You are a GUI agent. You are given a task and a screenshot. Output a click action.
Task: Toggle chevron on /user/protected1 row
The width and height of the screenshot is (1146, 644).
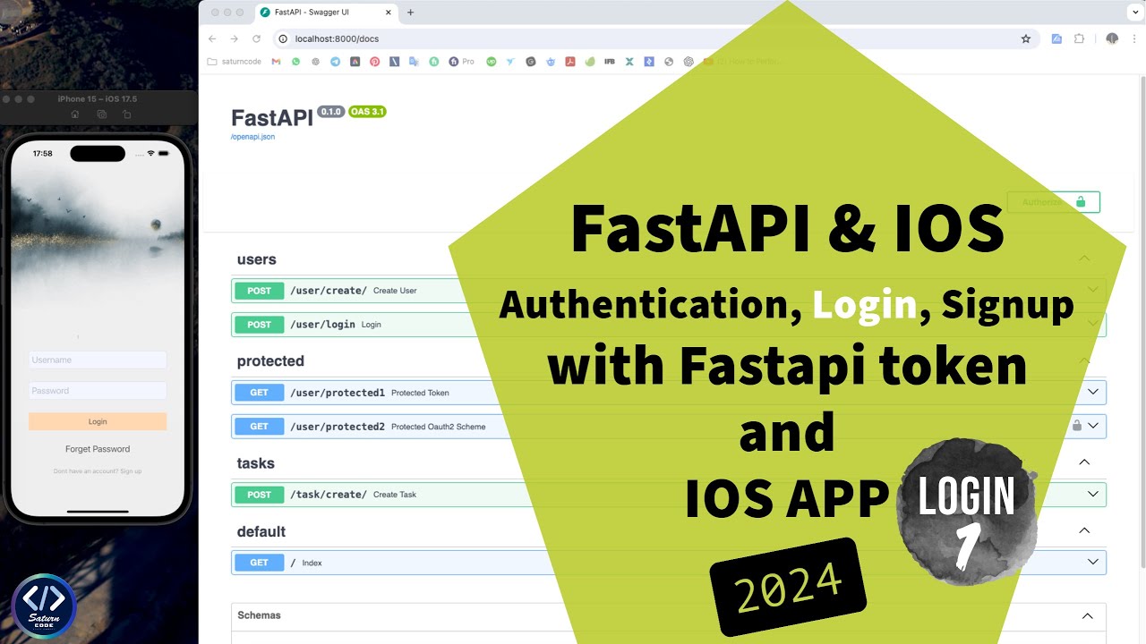coord(1093,392)
